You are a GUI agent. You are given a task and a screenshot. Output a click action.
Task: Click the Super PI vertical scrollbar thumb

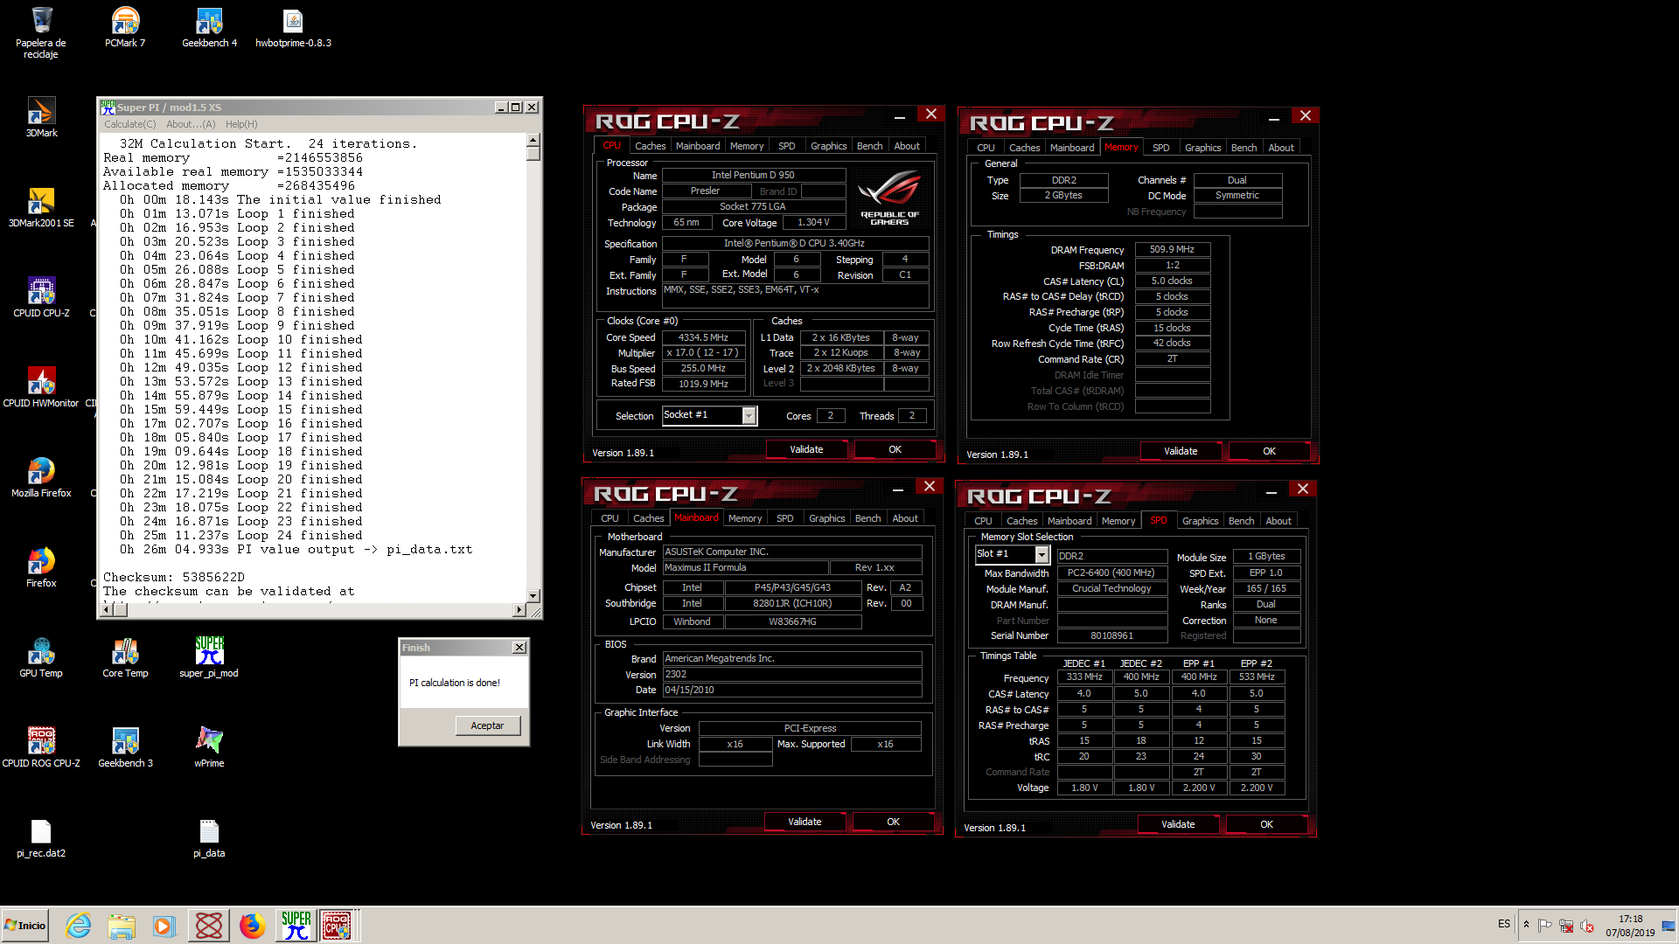[x=533, y=154]
